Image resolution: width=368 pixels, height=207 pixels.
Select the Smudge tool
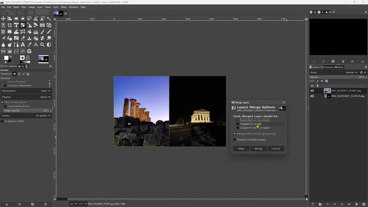pos(49,39)
